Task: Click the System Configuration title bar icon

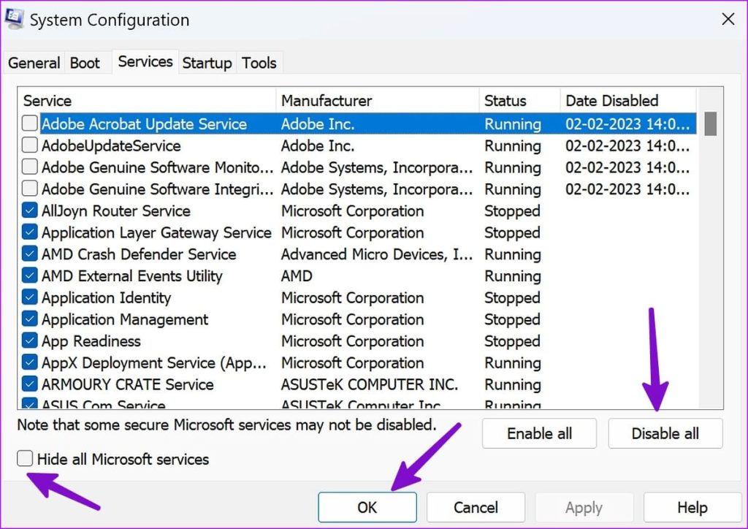Action: [14, 19]
